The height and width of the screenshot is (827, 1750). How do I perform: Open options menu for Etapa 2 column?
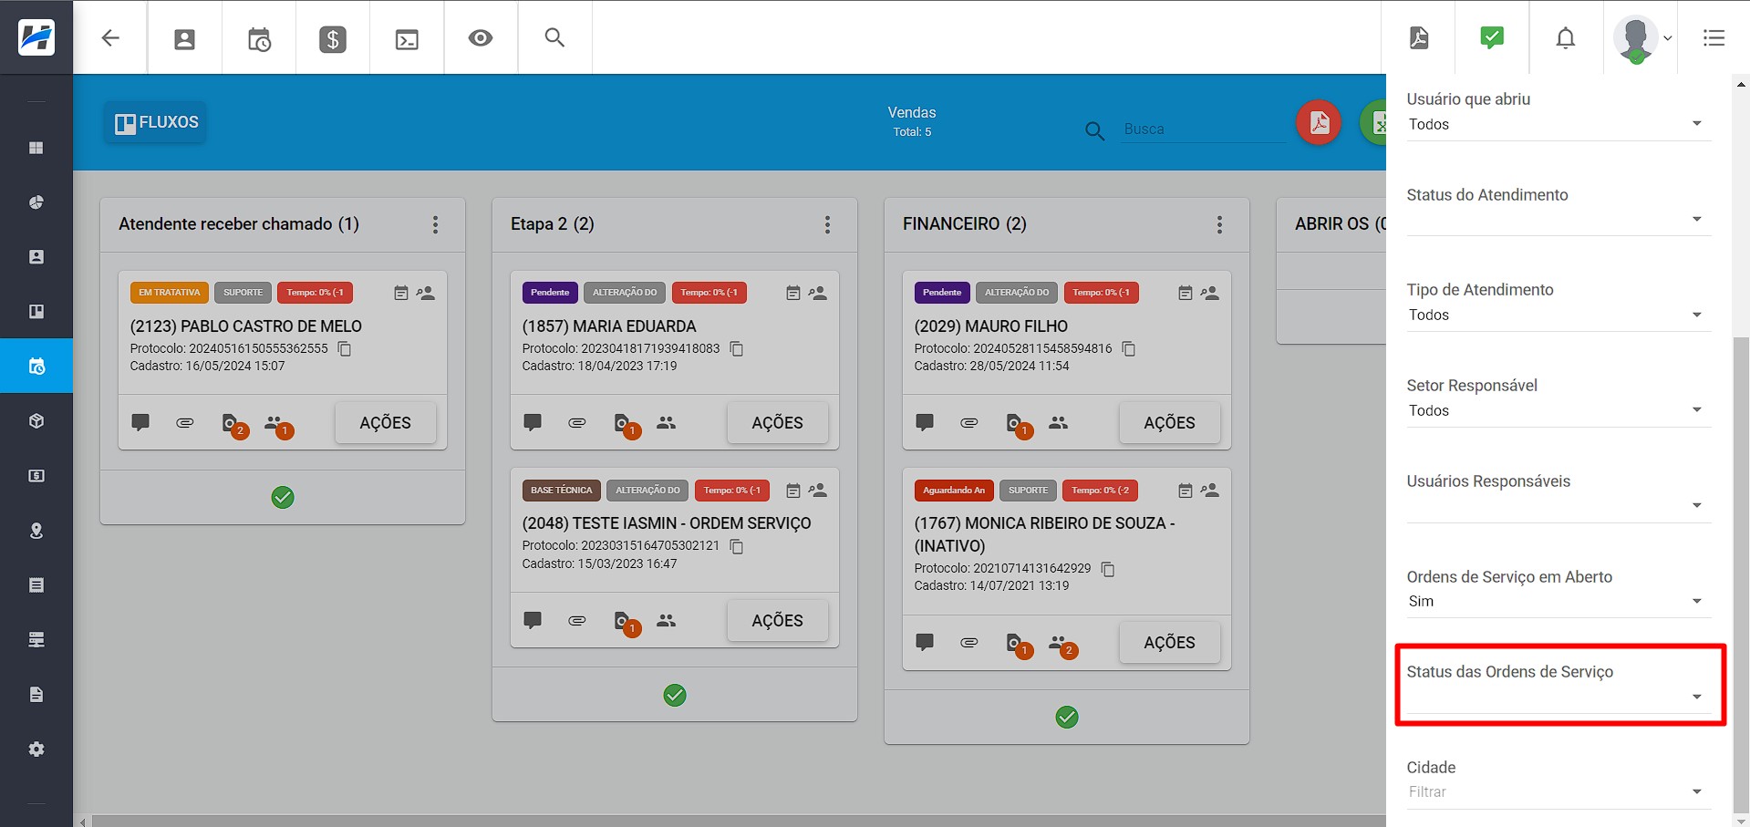(x=827, y=224)
